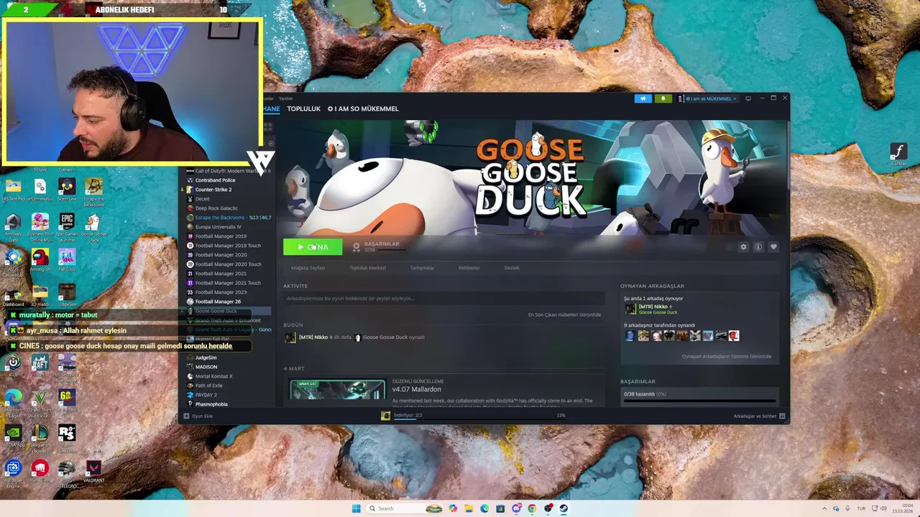This screenshot has height=517, width=920.
Task: Open Steam from the taskbar
Action: (x=563, y=508)
